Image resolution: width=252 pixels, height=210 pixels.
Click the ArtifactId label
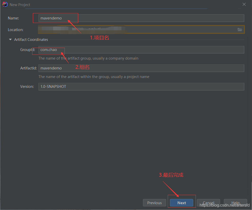click(x=28, y=68)
